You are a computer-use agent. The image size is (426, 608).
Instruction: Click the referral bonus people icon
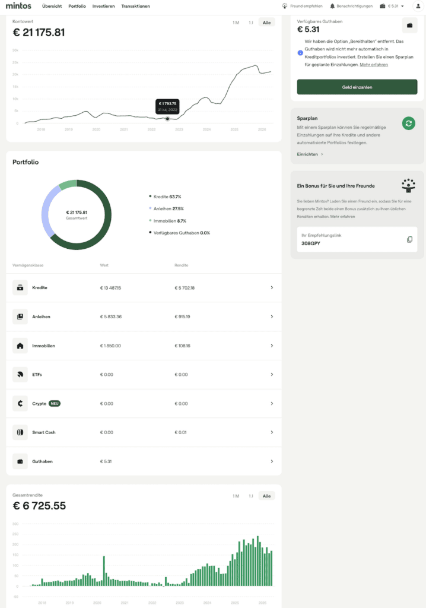pyautogui.click(x=408, y=185)
